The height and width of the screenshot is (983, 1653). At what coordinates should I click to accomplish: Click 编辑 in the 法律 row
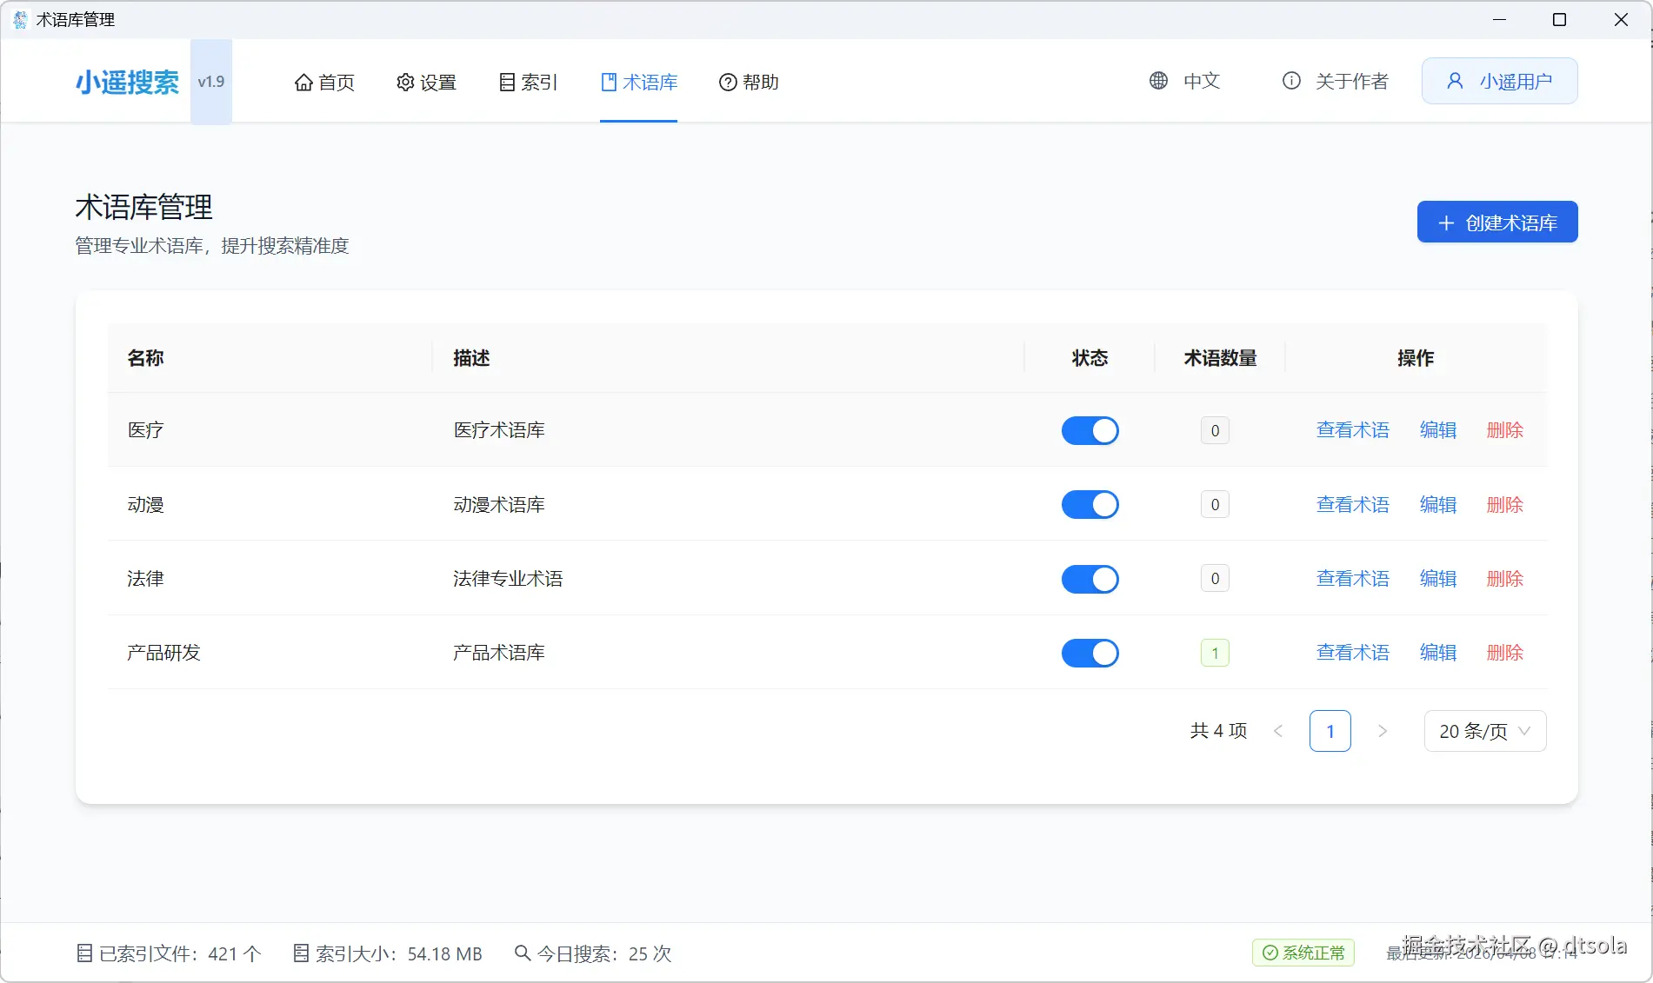(1438, 579)
